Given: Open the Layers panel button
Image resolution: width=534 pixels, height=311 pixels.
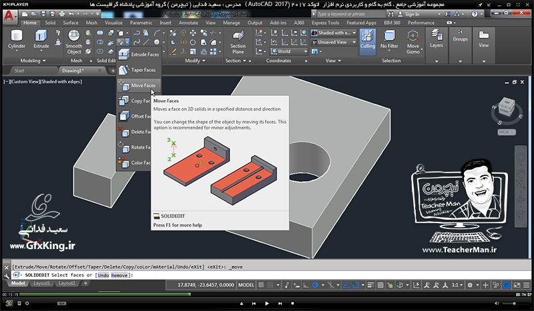Looking at the screenshot, I should [437, 45].
